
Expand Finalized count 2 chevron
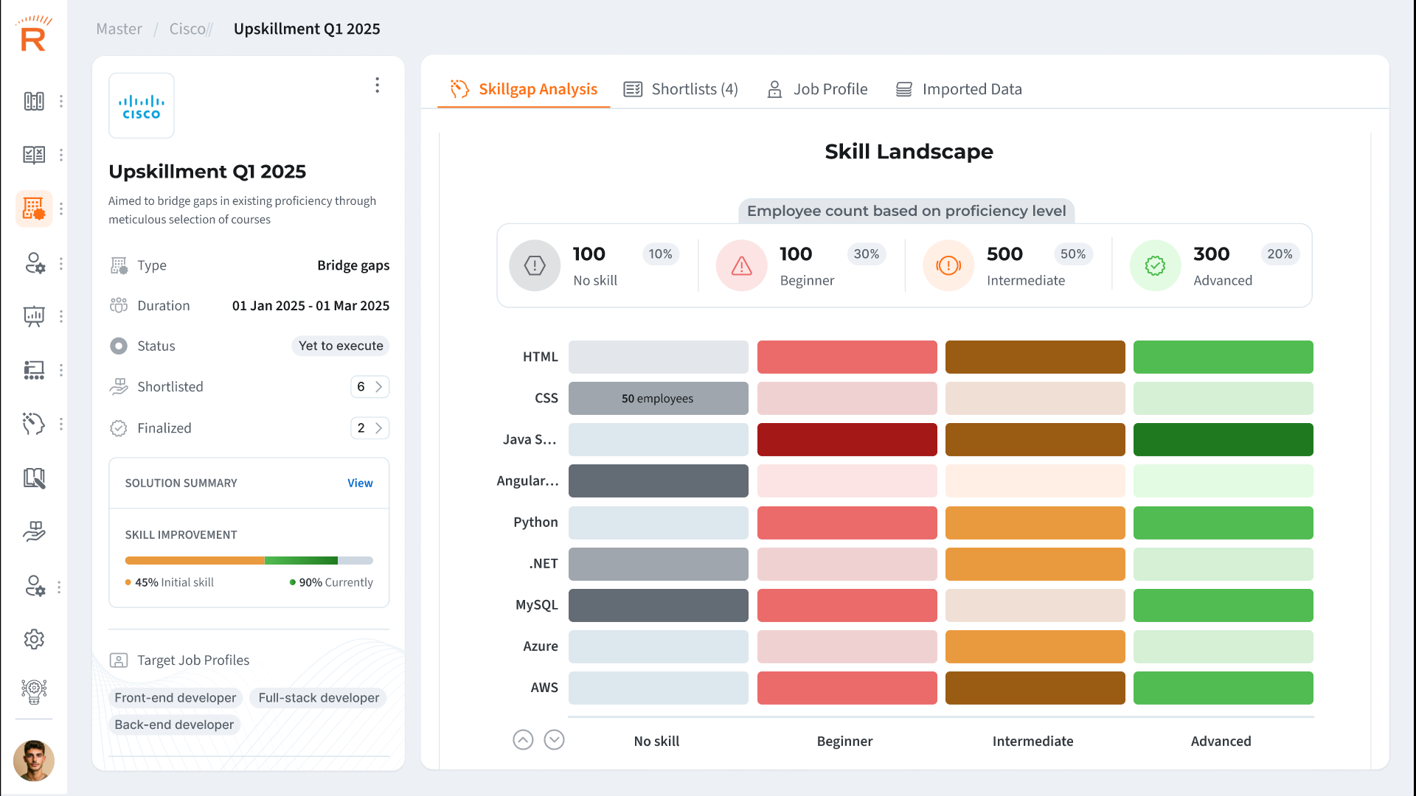378,428
